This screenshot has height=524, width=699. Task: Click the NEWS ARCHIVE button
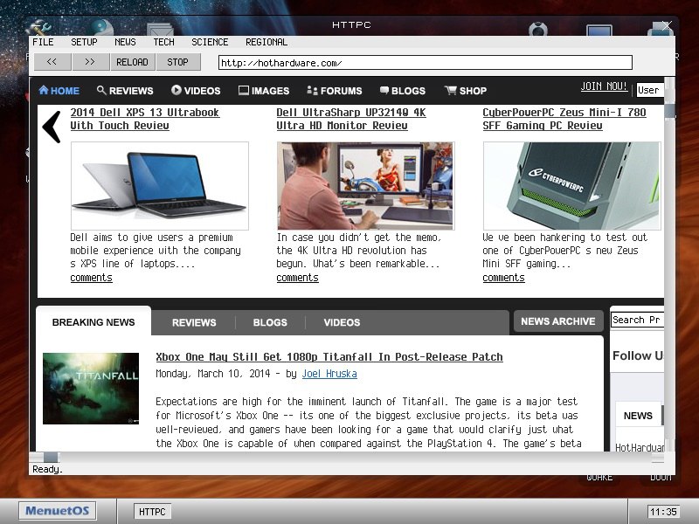(558, 321)
